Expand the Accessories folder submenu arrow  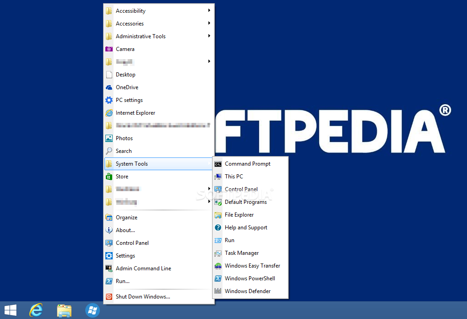(209, 23)
